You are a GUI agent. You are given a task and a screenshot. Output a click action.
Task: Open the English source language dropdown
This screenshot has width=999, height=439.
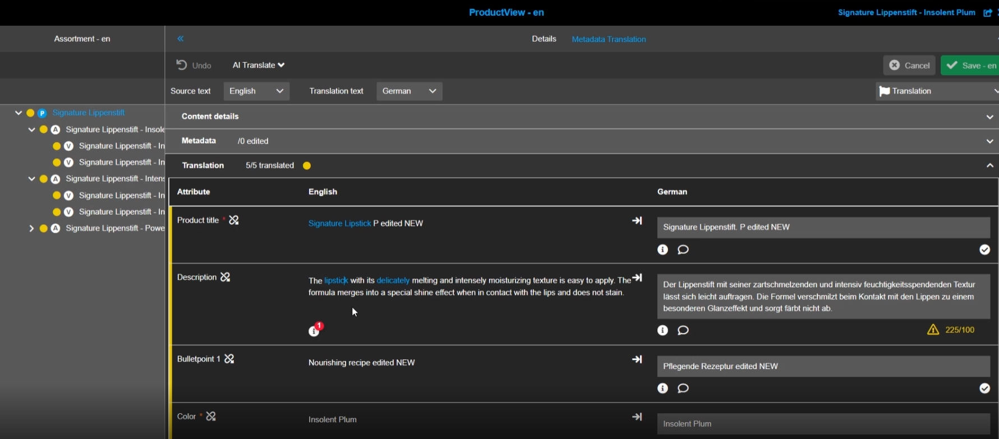tap(256, 91)
